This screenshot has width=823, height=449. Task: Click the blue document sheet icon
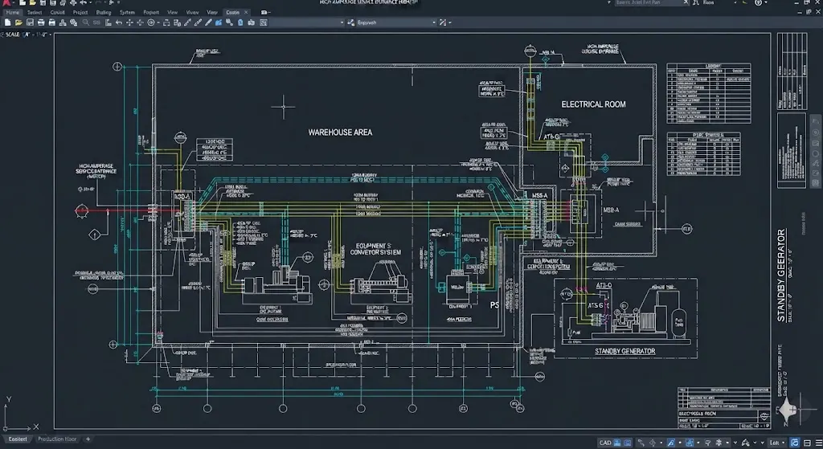240,22
